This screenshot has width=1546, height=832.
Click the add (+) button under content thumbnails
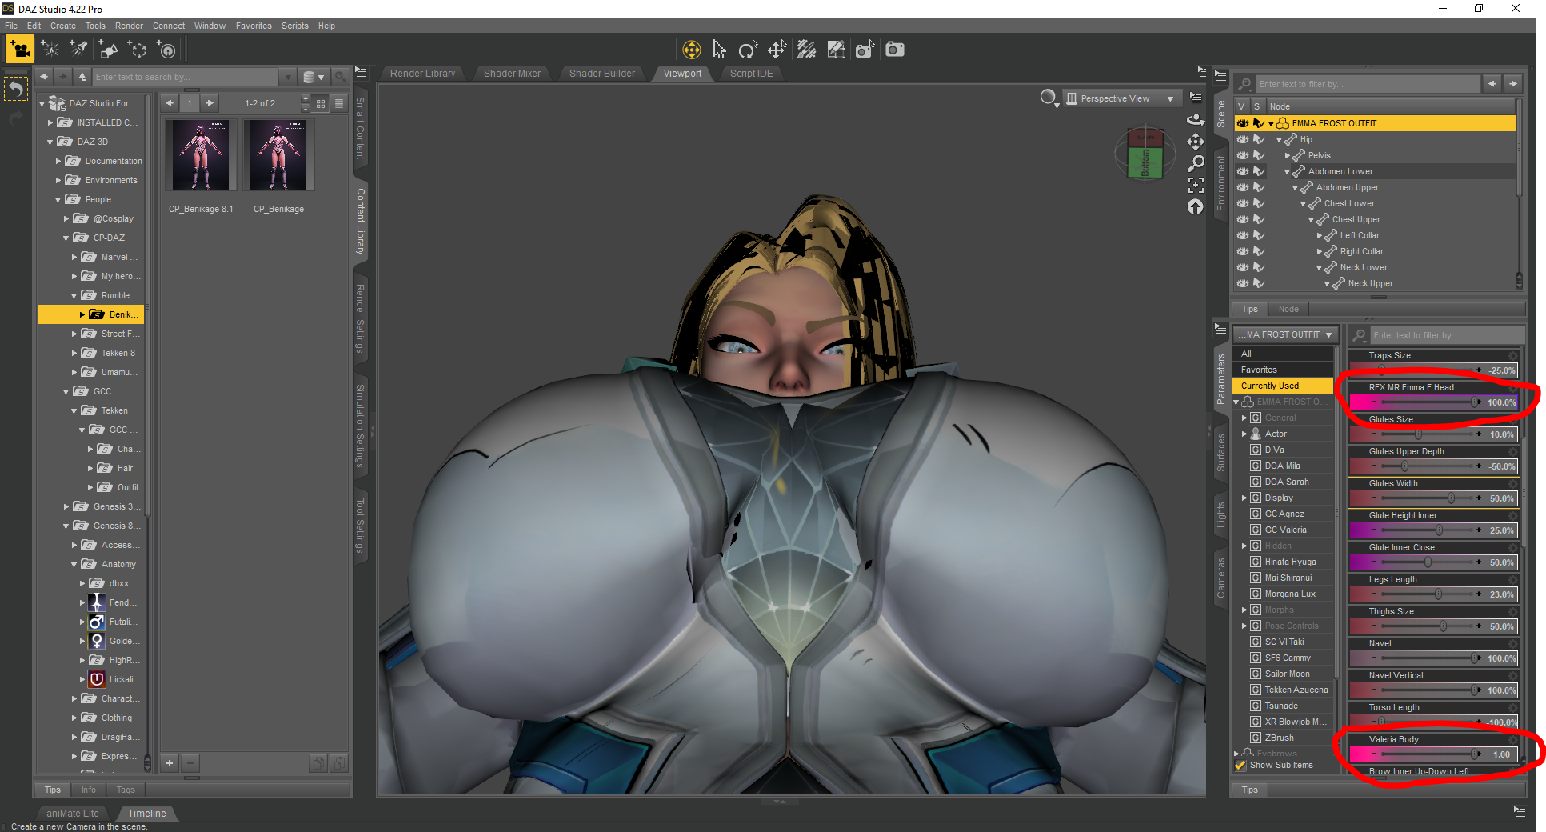pyautogui.click(x=170, y=763)
